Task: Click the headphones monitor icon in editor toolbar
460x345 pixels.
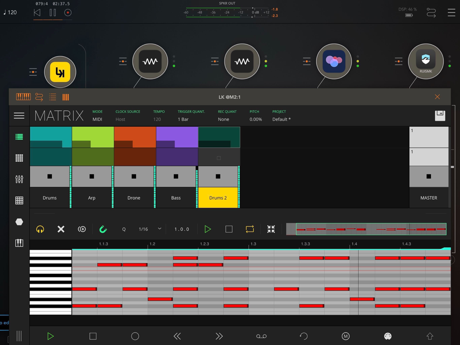Action: click(x=40, y=229)
